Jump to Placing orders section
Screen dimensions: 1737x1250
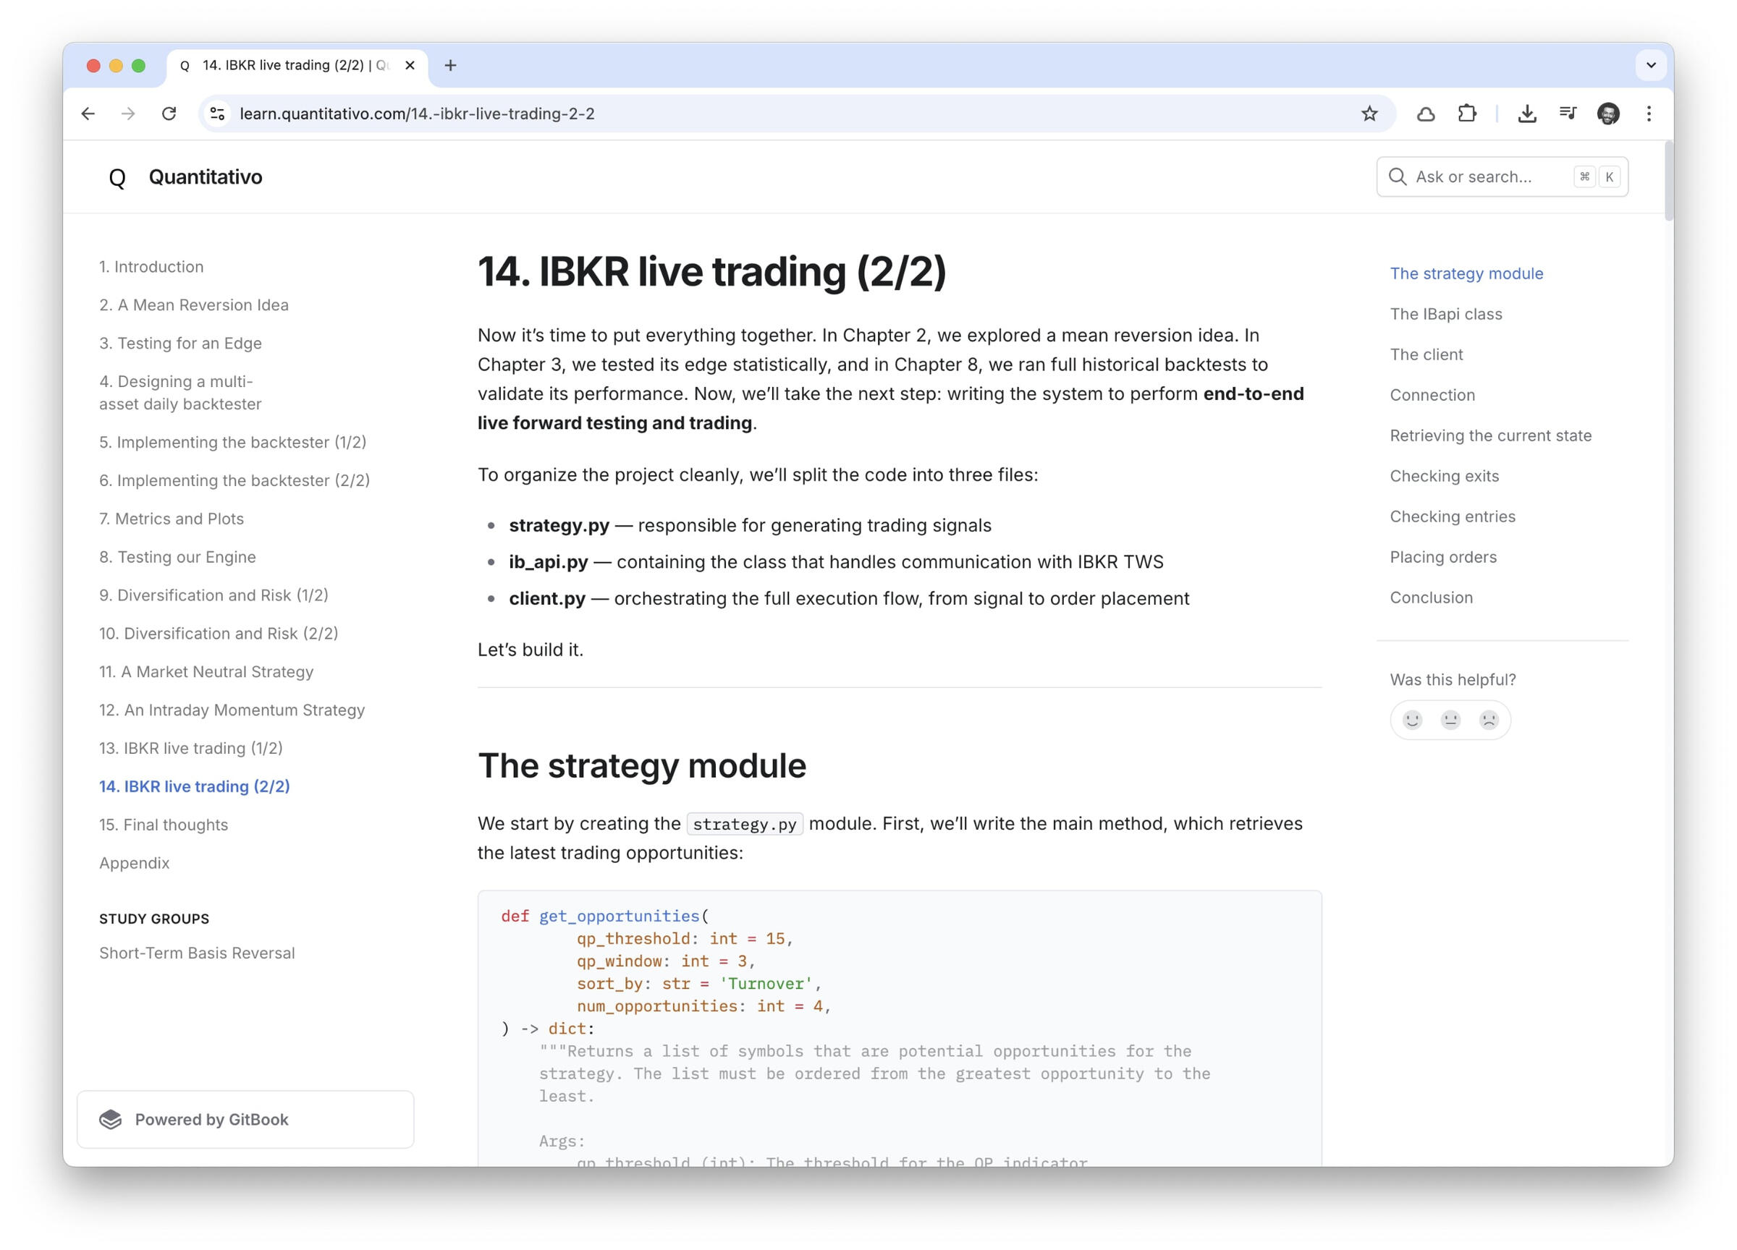pyautogui.click(x=1443, y=557)
